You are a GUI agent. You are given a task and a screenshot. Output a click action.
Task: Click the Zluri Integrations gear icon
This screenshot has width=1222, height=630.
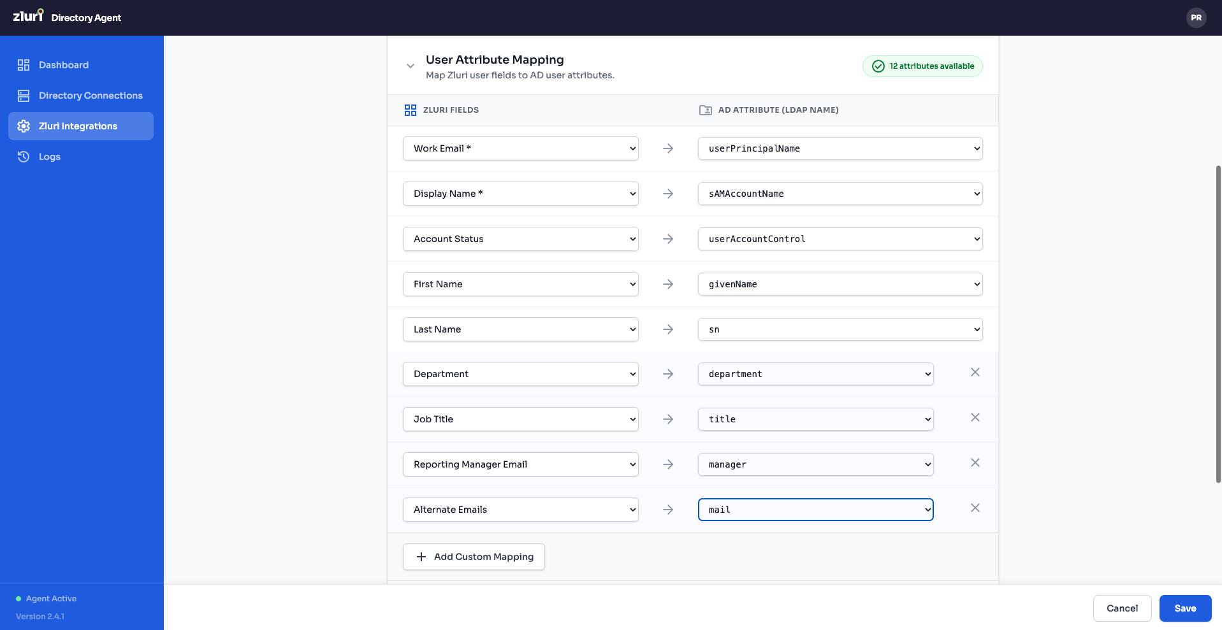tap(24, 126)
